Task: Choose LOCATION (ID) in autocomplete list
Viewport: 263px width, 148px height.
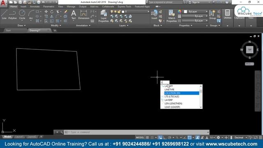Action: click(x=182, y=93)
